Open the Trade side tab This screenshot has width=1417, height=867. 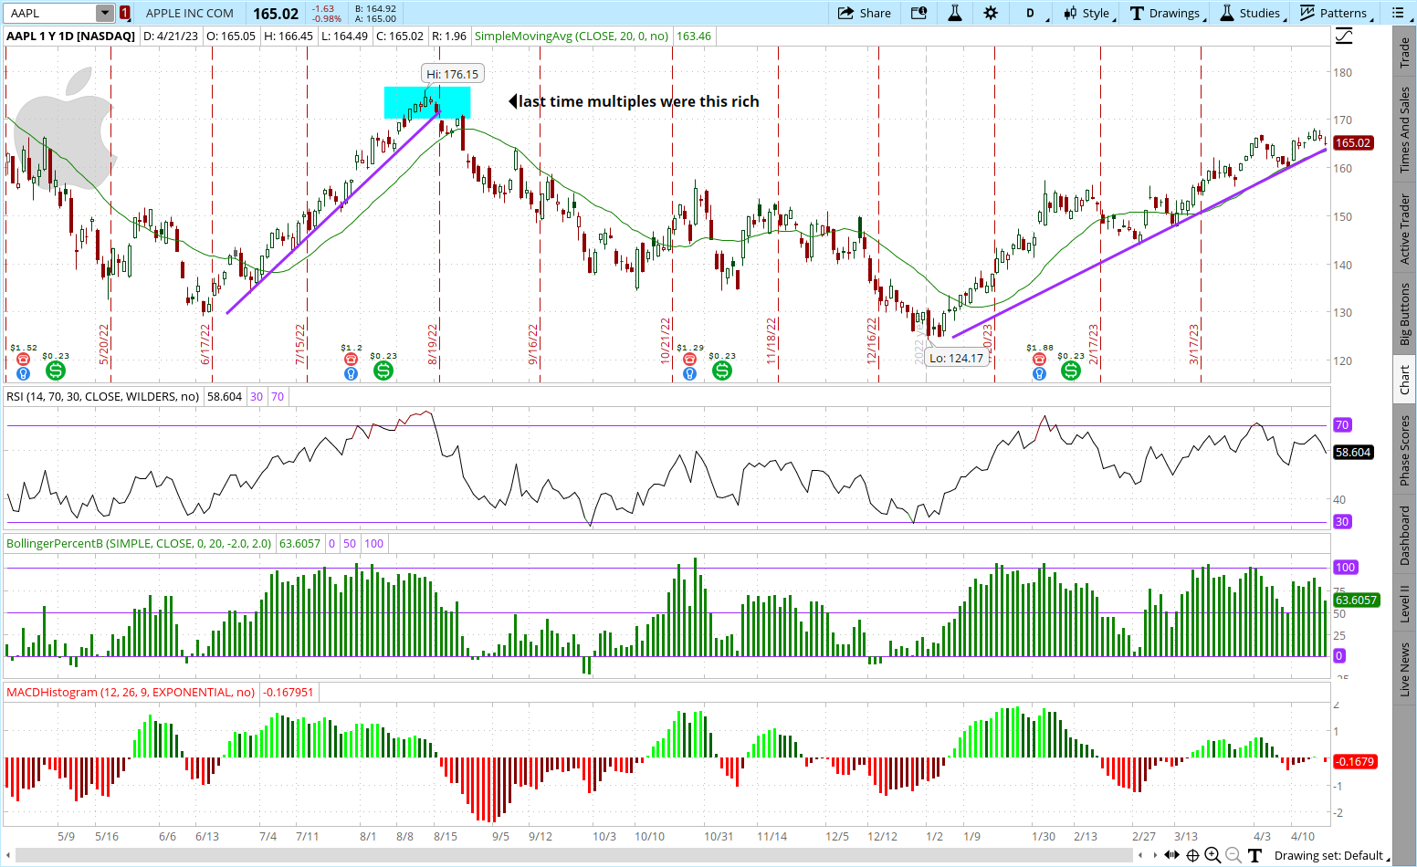click(x=1405, y=52)
